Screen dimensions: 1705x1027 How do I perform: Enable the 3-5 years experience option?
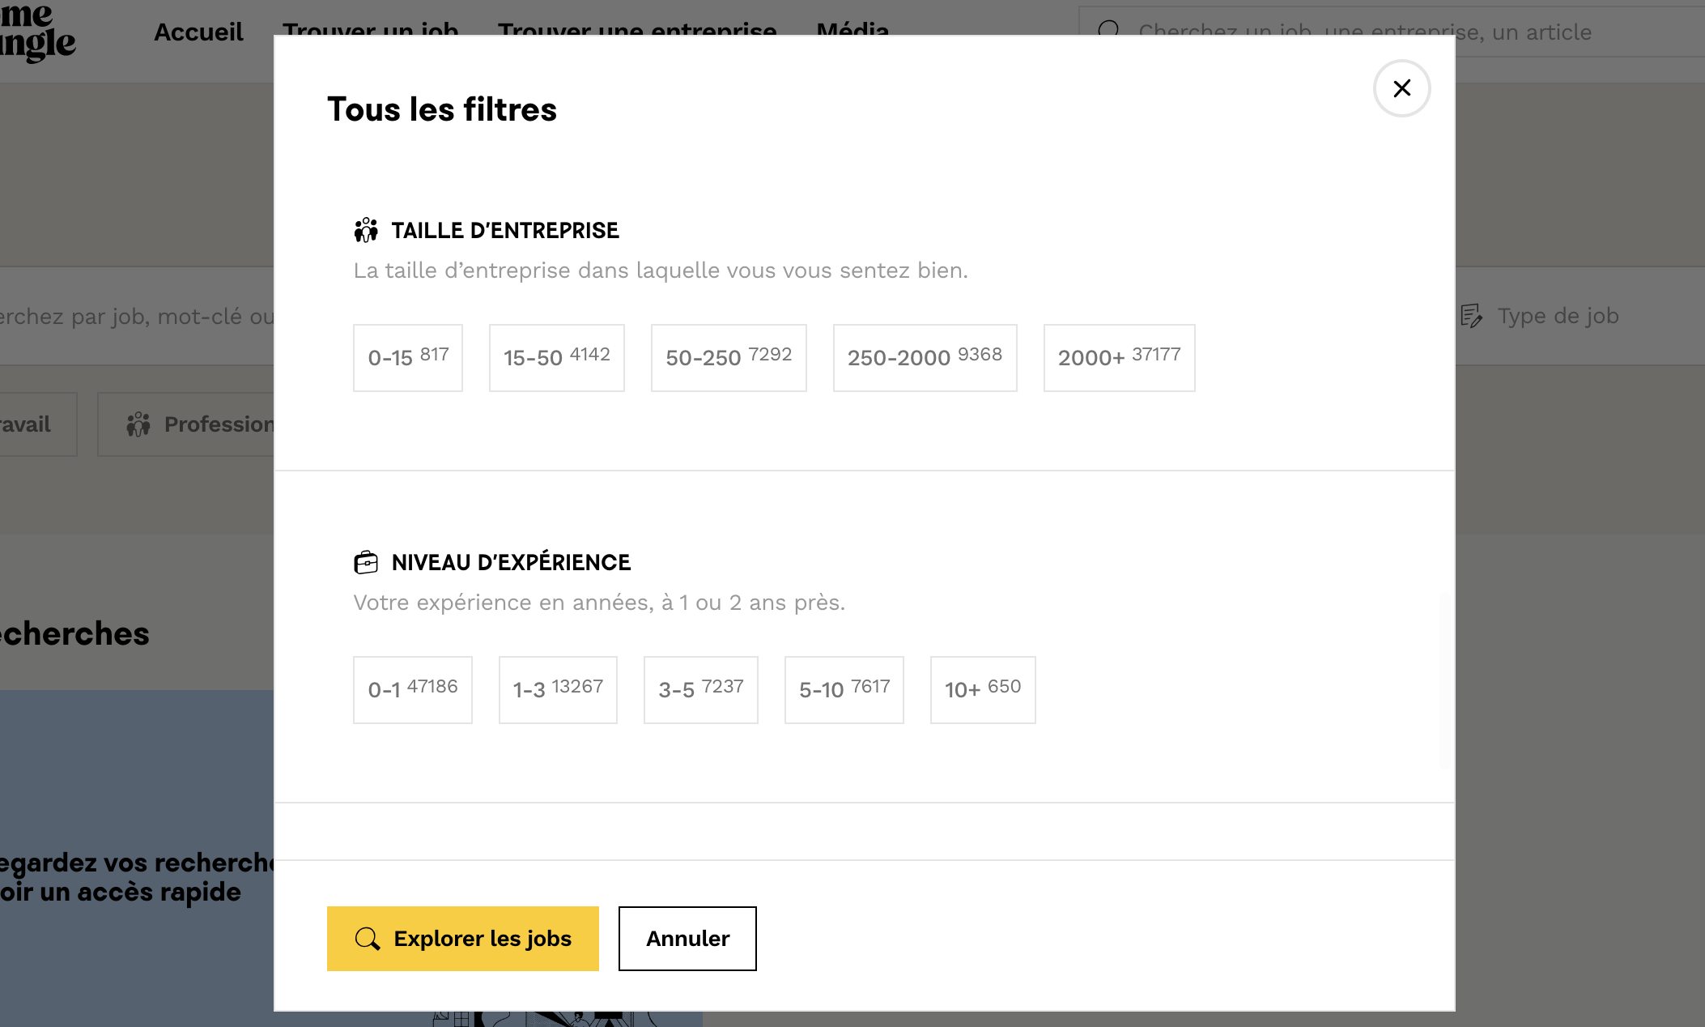point(701,690)
